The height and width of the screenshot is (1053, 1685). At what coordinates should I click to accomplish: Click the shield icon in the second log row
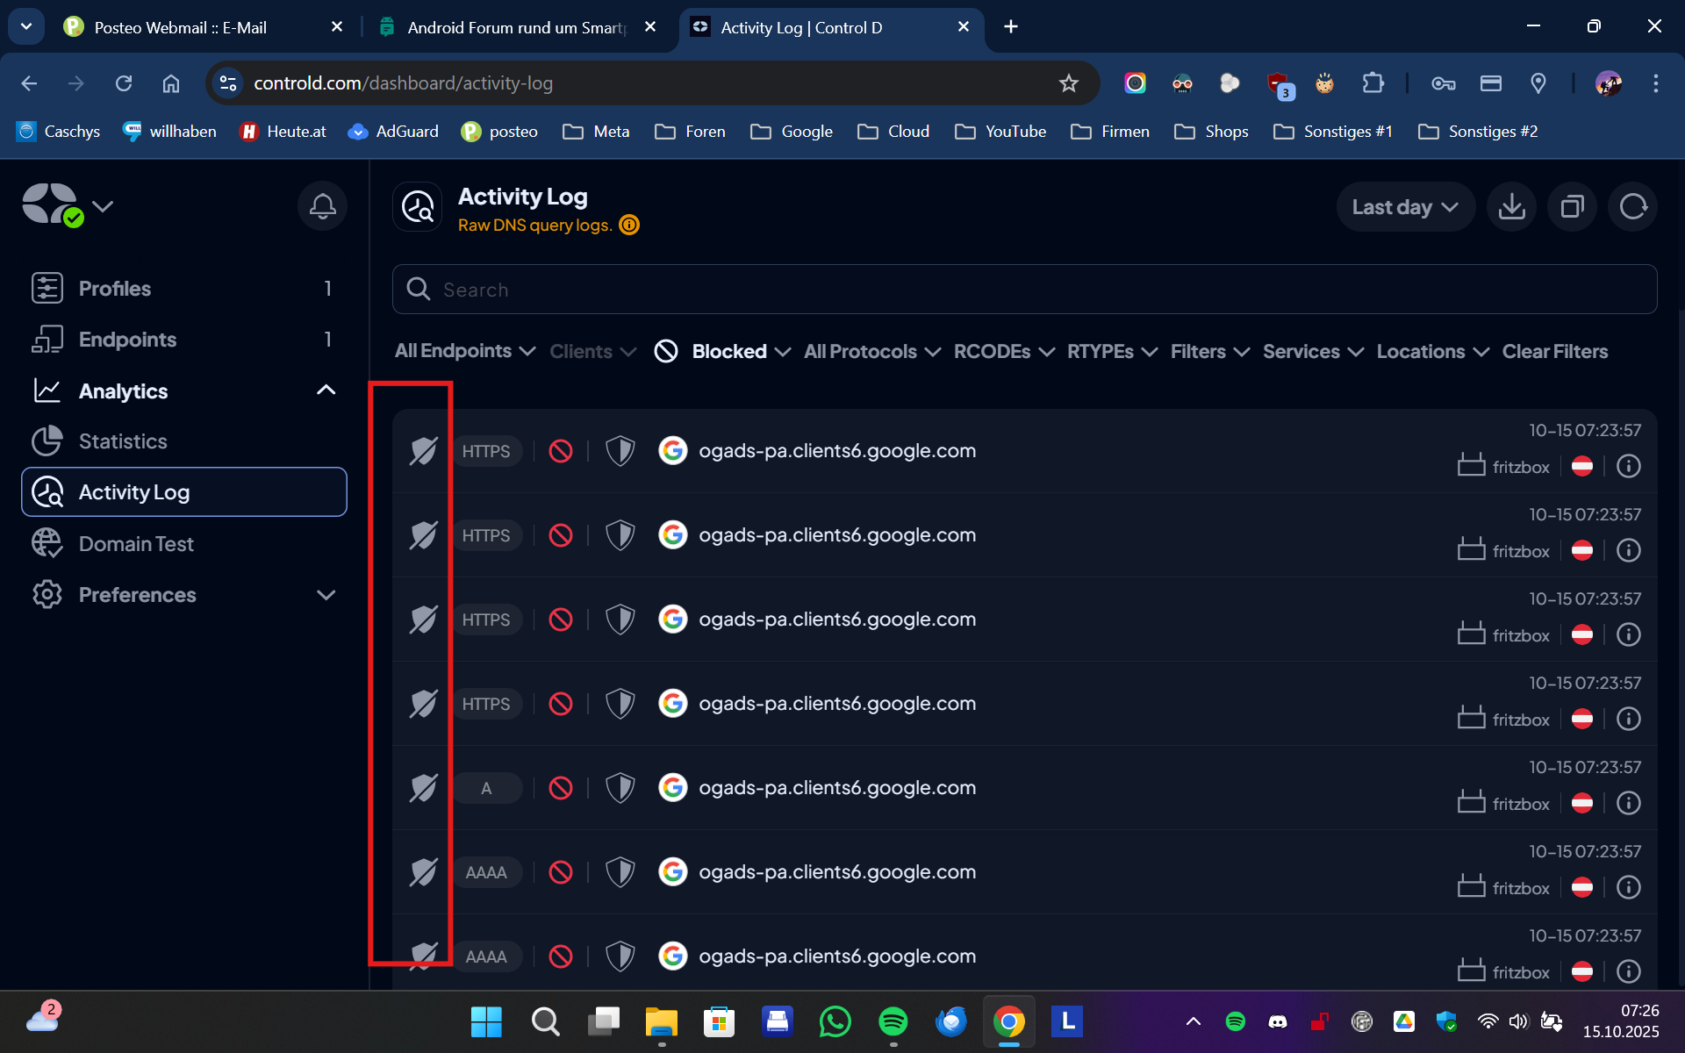point(620,535)
